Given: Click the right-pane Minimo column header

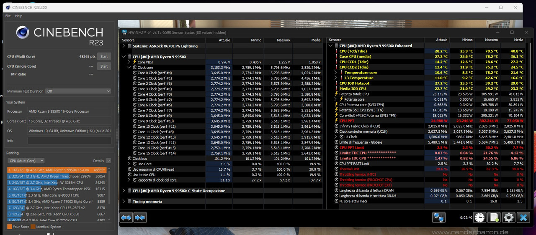Looking at the screenshot, I should tap(462, 40).
